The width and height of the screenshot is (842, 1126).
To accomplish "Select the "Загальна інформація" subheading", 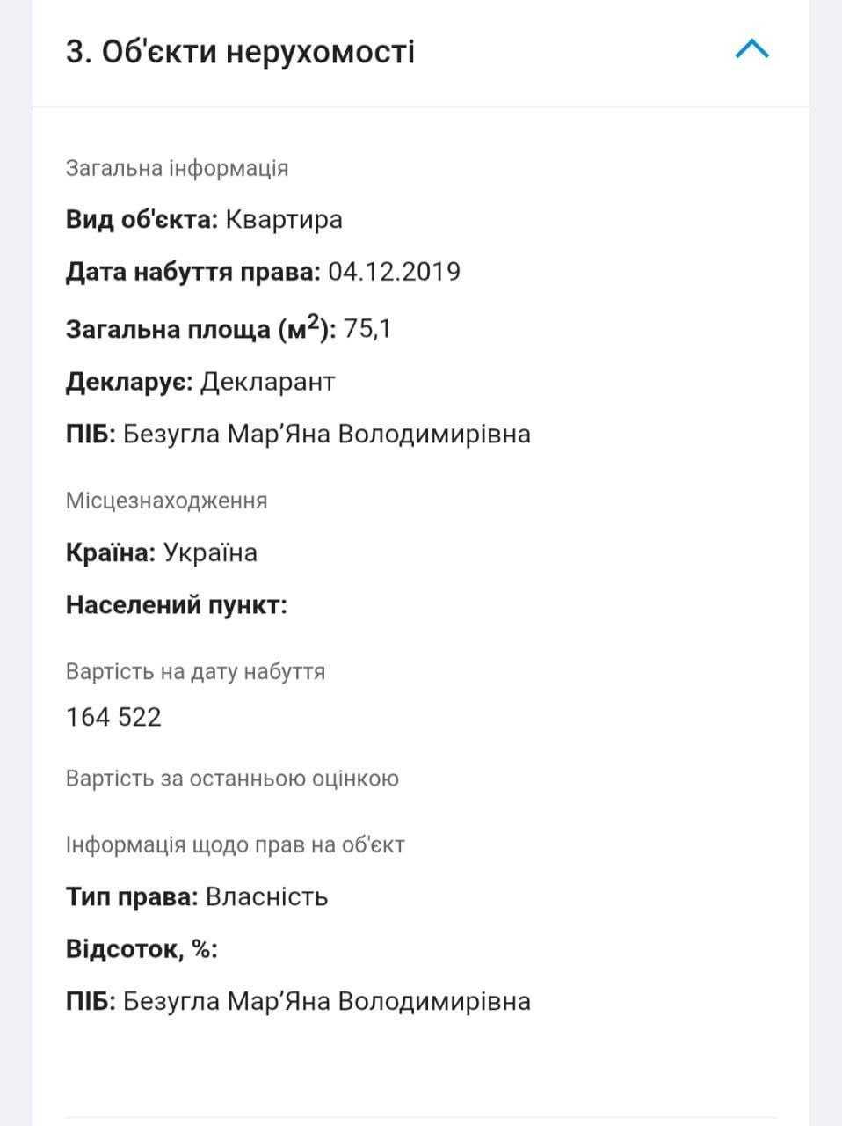I will (177, 168).
